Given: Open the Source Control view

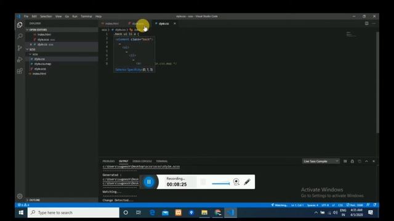Looking at the screenshot, I should click(20, 48).
